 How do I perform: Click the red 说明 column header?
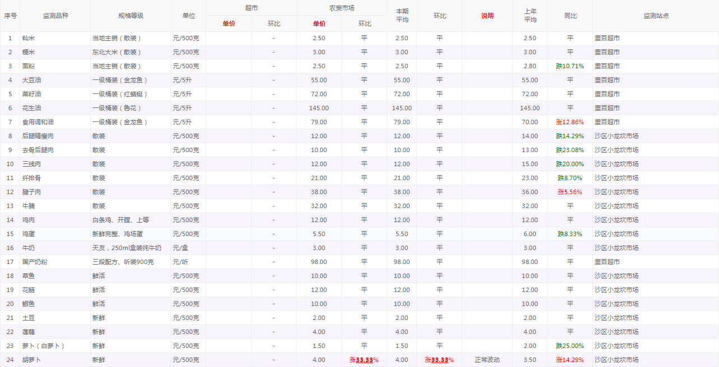pyautogui.click(x=487, y=16)
